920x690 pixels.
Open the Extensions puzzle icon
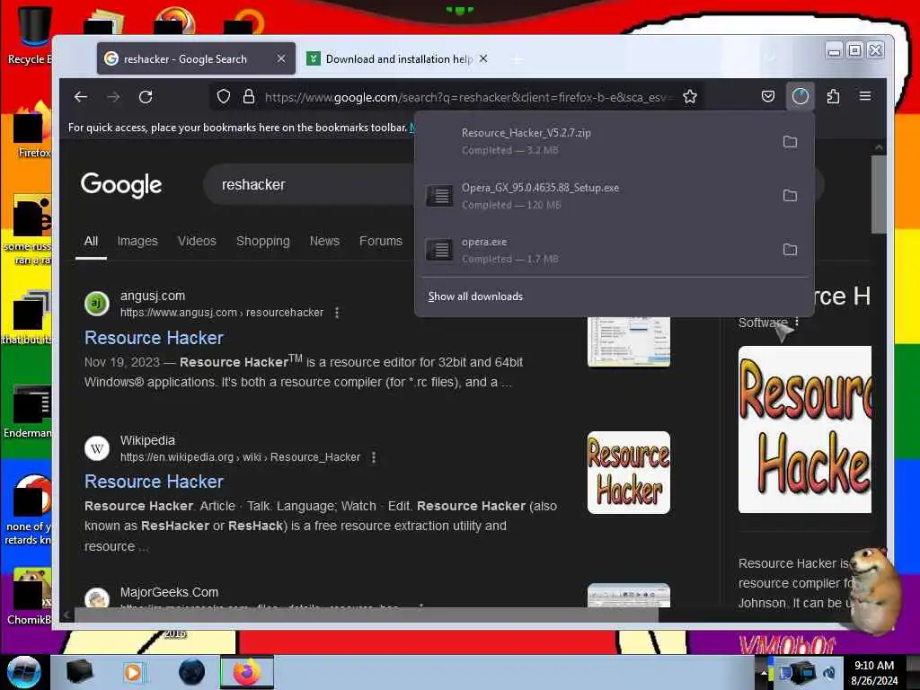(833, 96)
